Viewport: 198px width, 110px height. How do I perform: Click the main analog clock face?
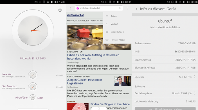[33, 31]
